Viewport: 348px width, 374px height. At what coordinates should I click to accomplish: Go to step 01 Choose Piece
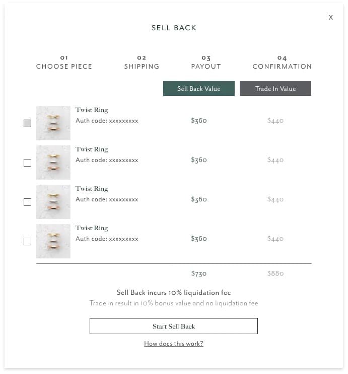coord(64,62)
